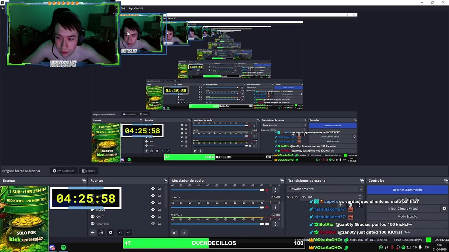Toggle lock on the marco source
The image size is (449, 252).
click(159, 210)
